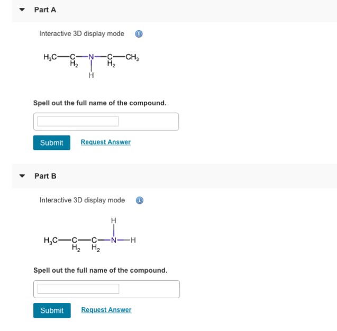
Task: Click the CH3 group at right of Part A
Action: coord(132,57)
